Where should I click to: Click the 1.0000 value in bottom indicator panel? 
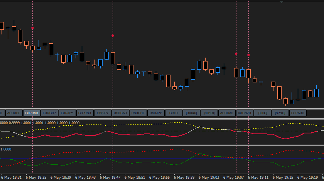[6, 149]
